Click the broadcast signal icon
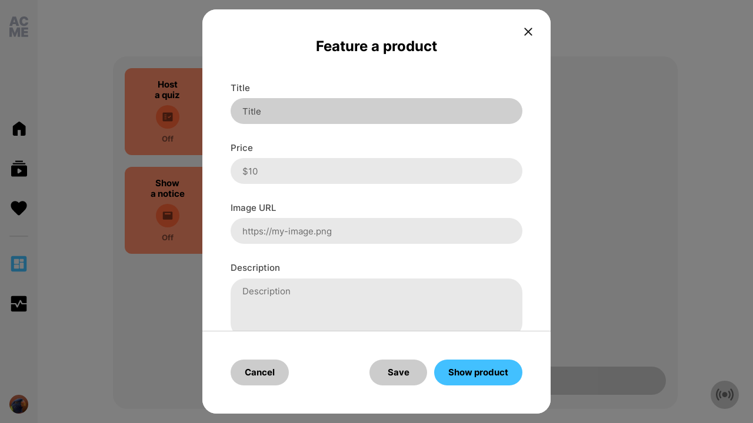The height and width of the screenshot is (423, 753). click(725, 395)
